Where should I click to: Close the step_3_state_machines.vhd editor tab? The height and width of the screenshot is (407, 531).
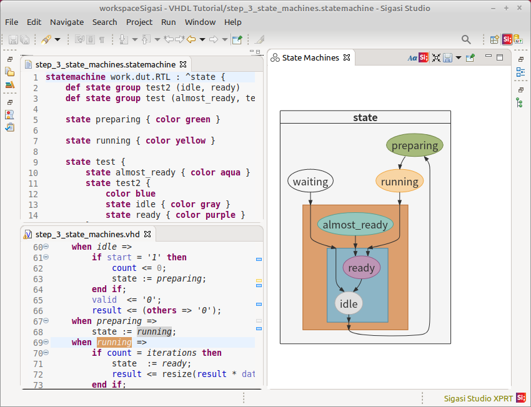pyautogui.click(x=147, y=234)
